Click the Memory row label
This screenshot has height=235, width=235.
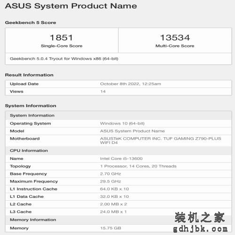19,228
